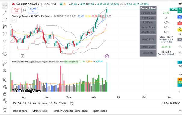Open the İşlem Paneli tab

[100, 111]
